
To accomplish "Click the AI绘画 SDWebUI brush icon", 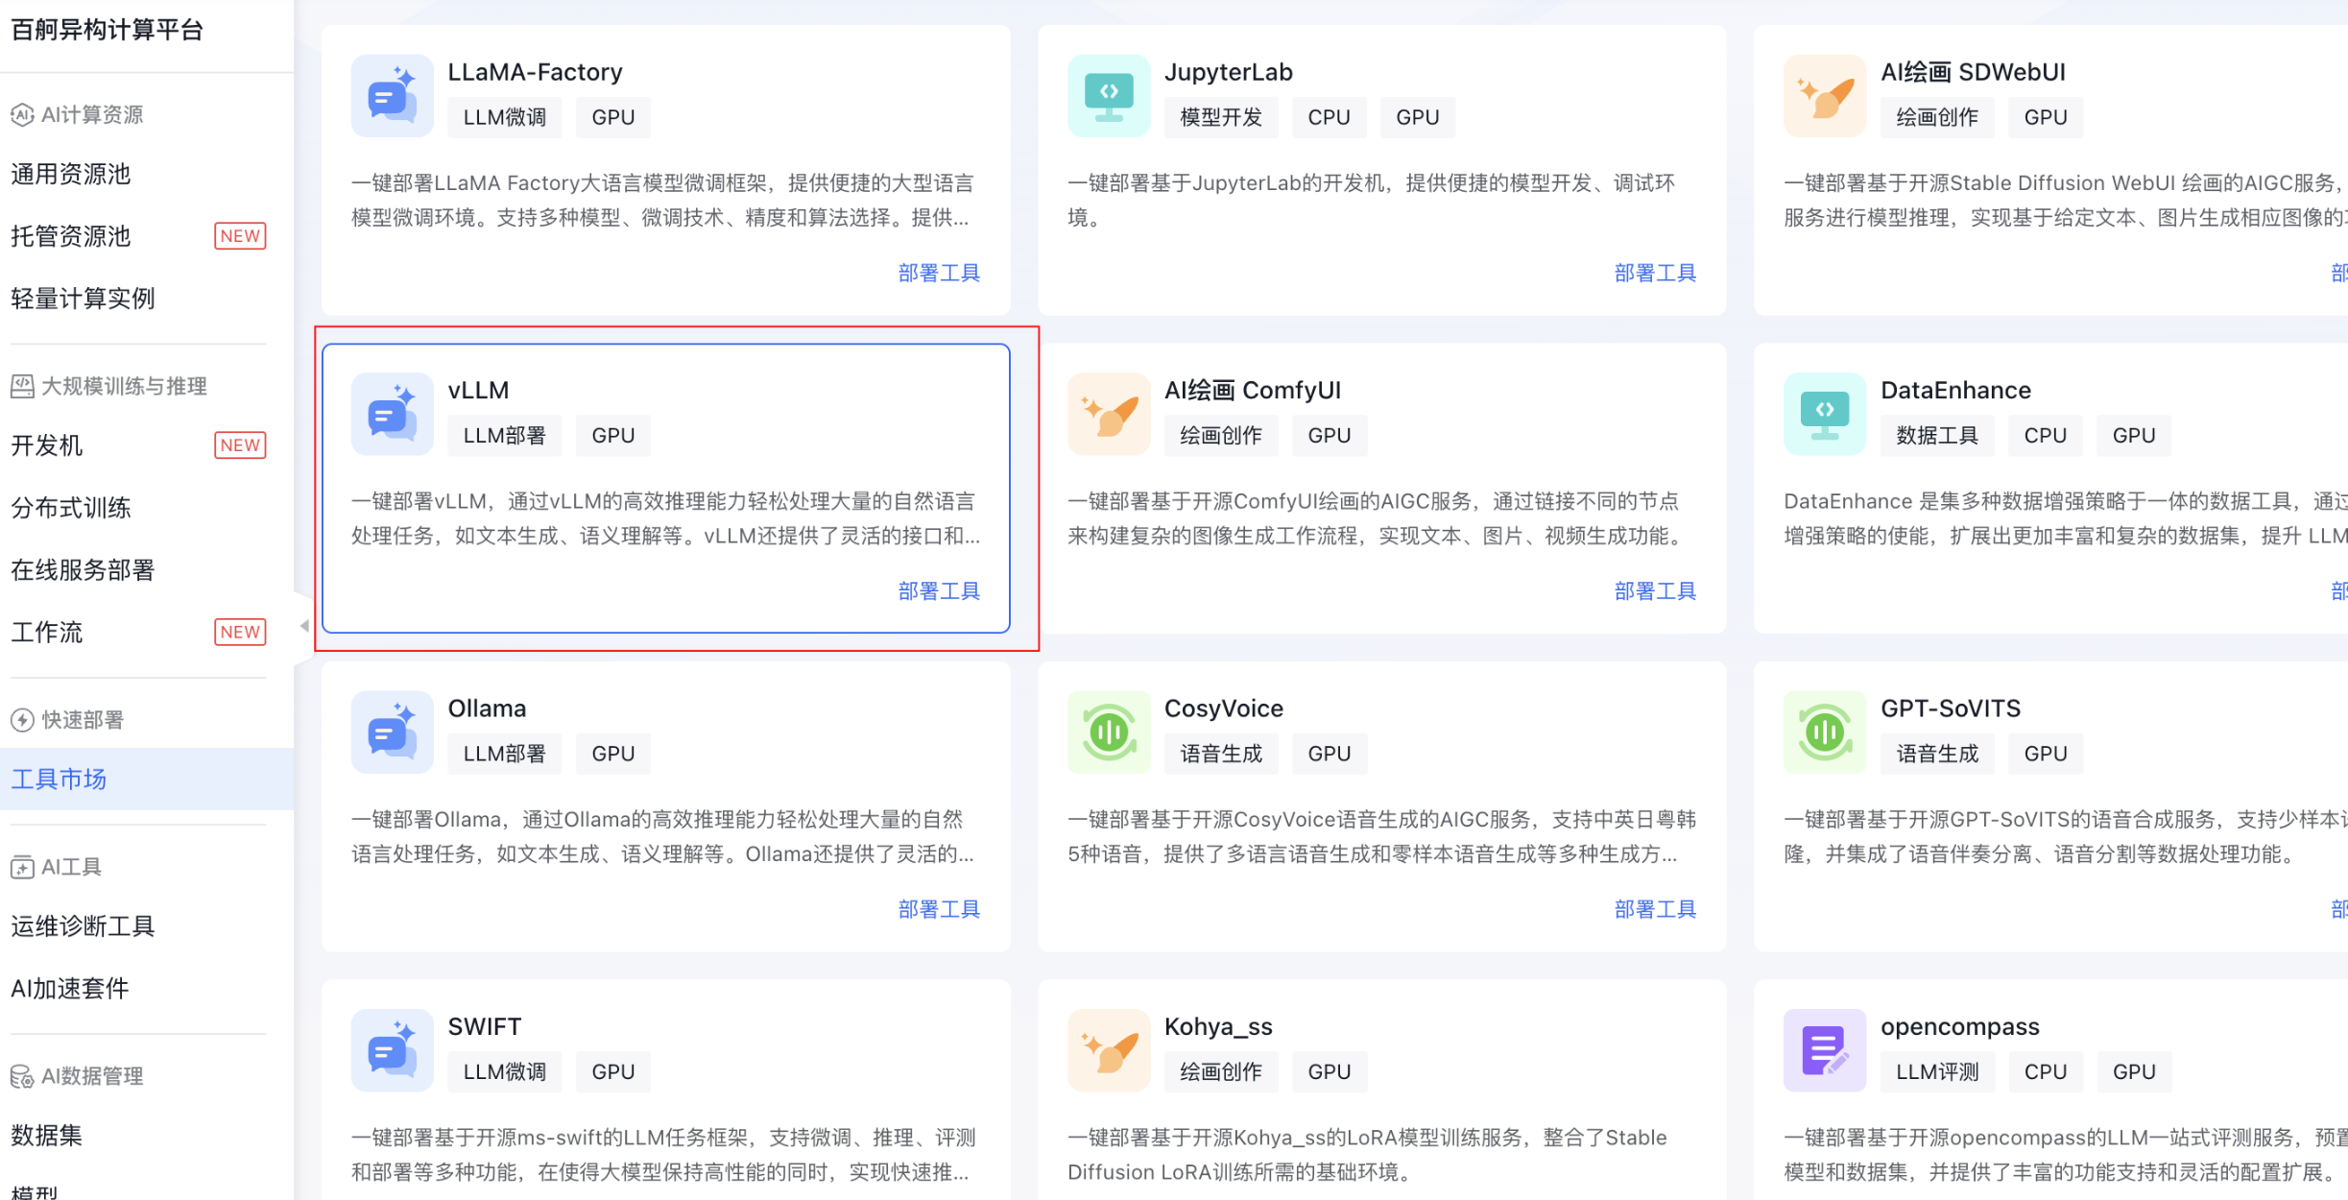I will pos(1825,96).
